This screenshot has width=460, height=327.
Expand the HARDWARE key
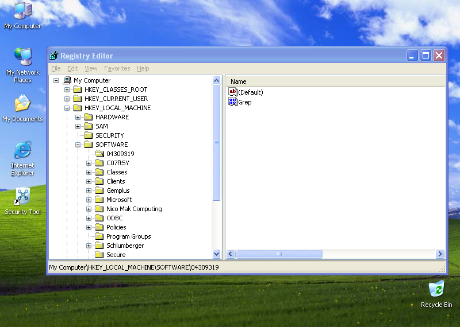point(78,118)
